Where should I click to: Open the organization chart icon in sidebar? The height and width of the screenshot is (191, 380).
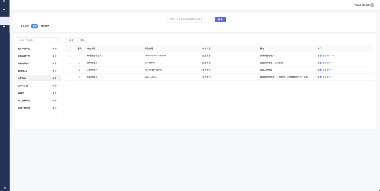click(x=4, y=1)
